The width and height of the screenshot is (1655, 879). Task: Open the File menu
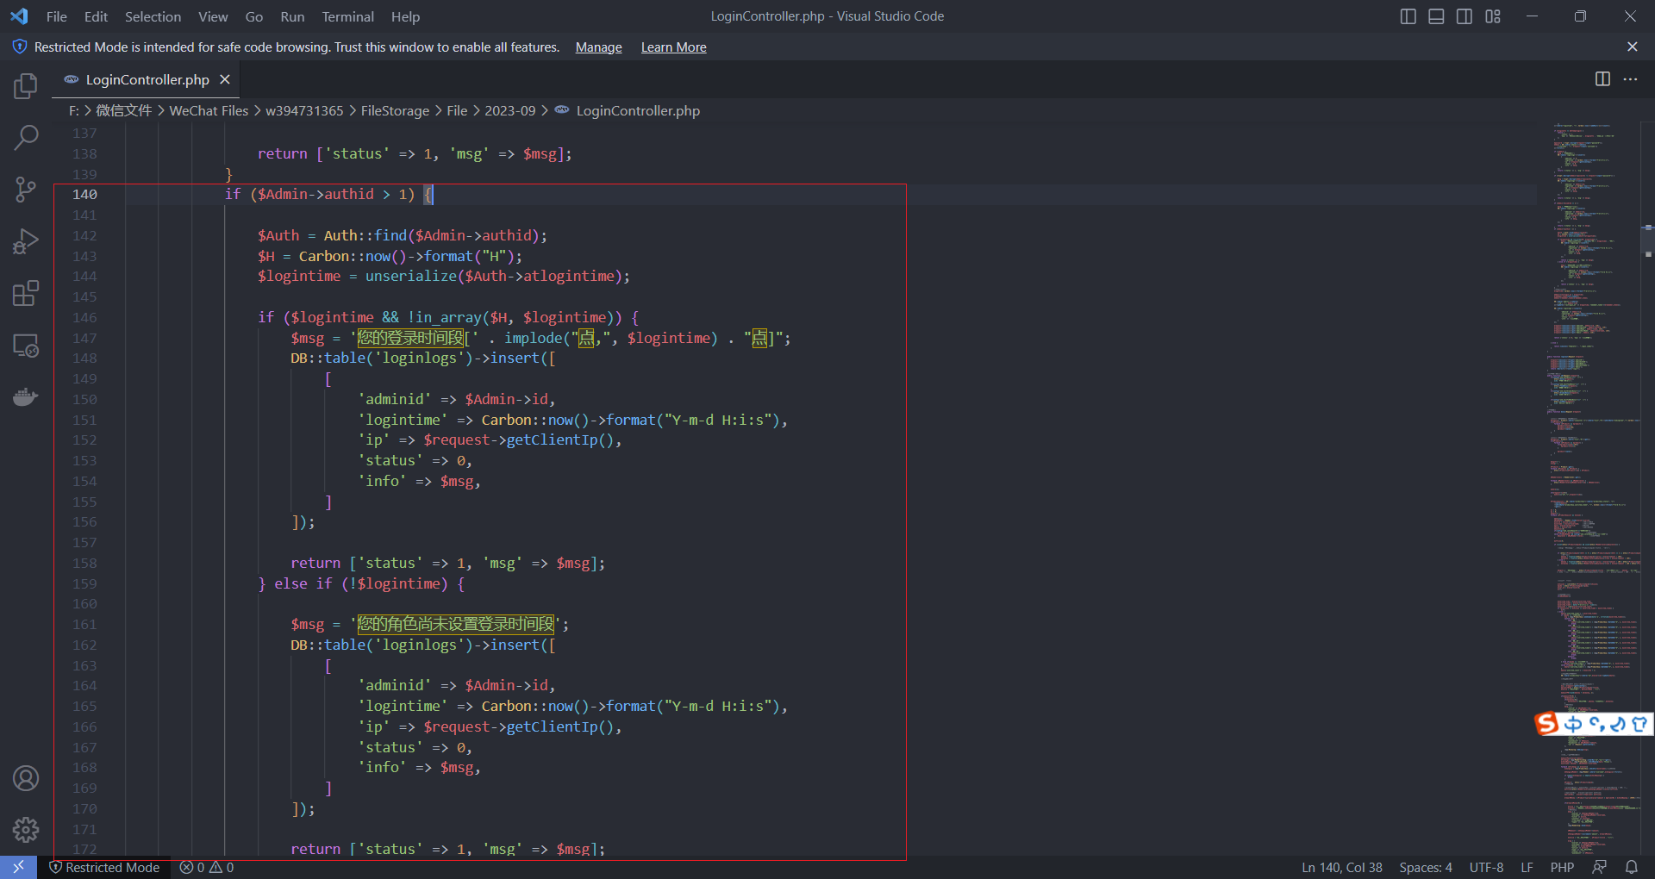pos(56,16)
